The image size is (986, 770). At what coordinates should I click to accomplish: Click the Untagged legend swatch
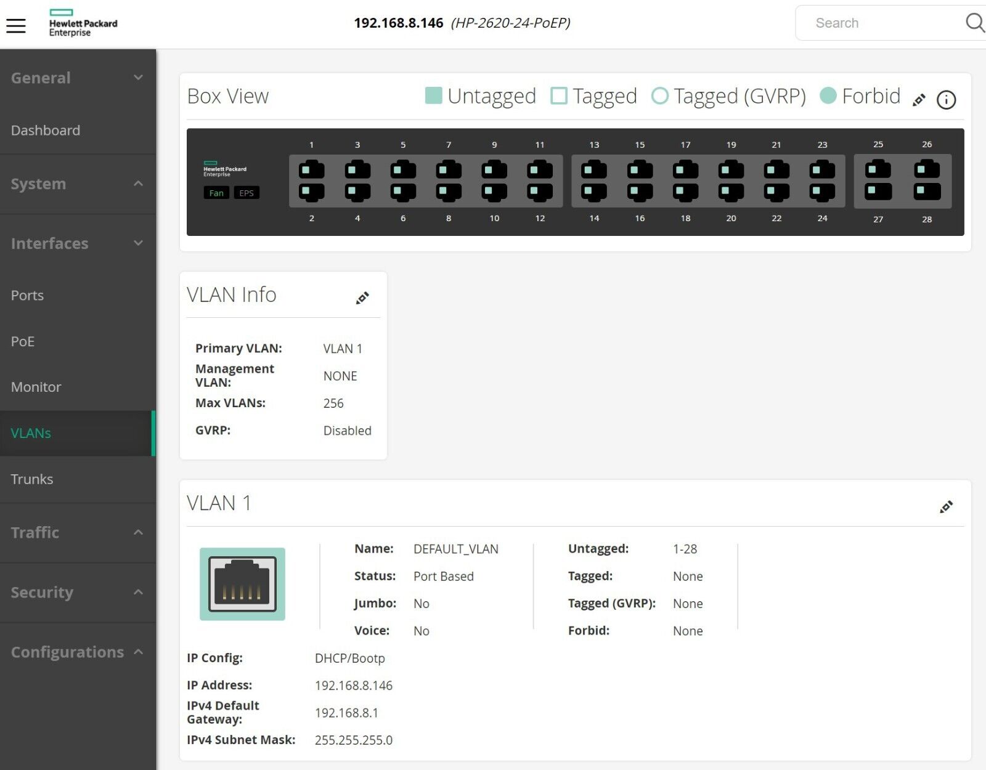434,96
